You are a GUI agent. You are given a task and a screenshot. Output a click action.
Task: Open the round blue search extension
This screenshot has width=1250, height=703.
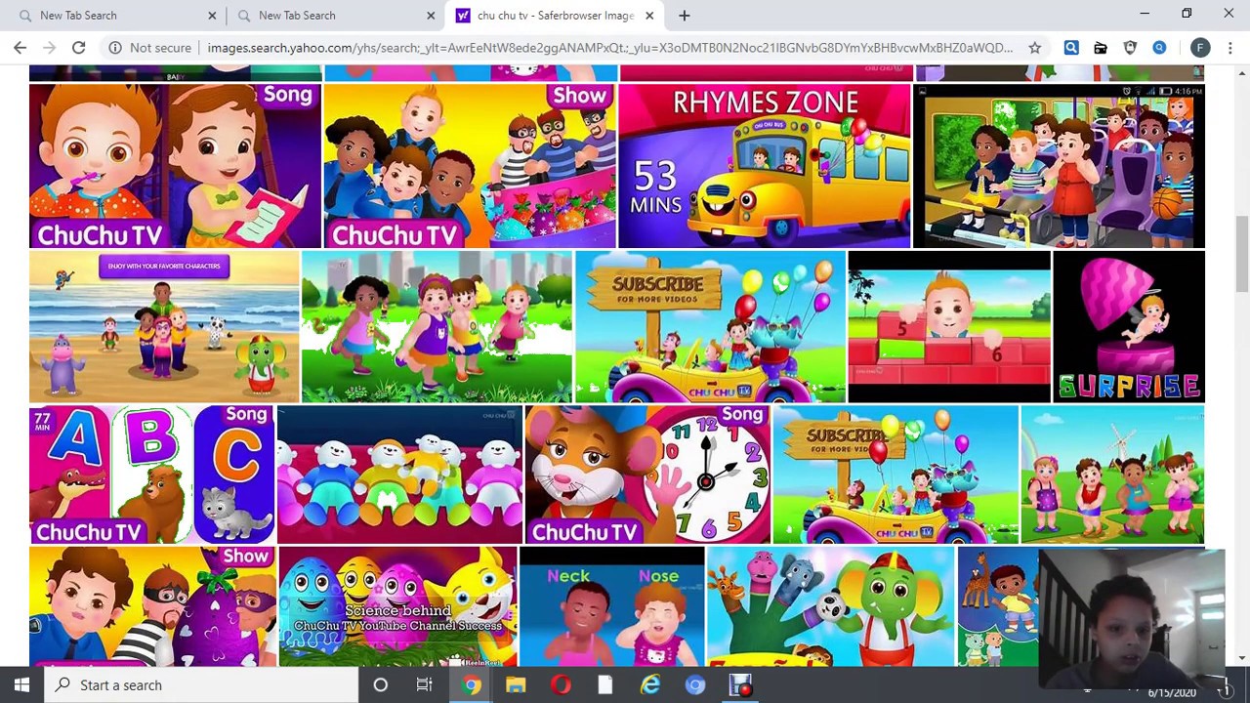point(1159,47)
